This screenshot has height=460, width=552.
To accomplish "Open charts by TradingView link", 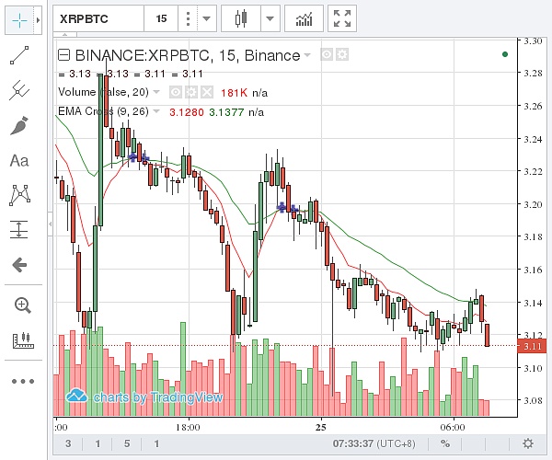I will (x=144, y=397).
